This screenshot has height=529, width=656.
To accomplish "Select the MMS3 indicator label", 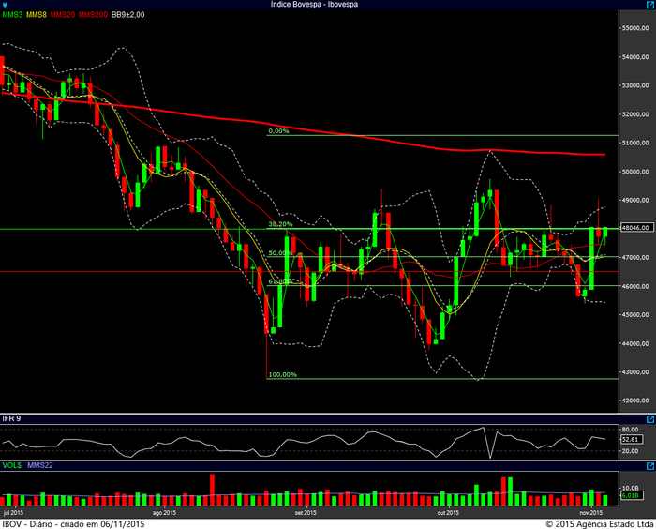I will coord(12,15).
